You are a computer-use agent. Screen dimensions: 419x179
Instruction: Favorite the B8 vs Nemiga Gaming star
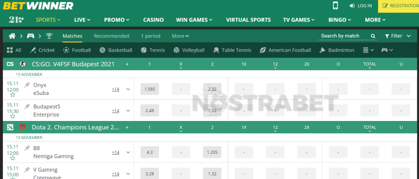pos(12,158)
